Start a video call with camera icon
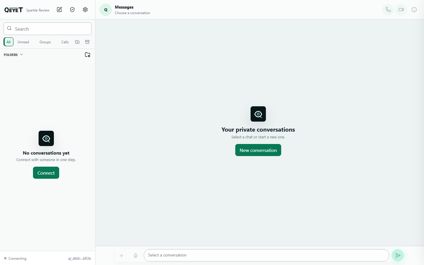This screenshot has height=265, width=424. pos(401,10)
